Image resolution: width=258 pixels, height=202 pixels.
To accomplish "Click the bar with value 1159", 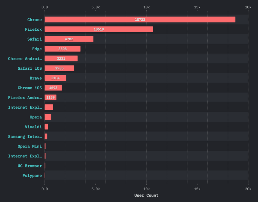I will (50, 97).
